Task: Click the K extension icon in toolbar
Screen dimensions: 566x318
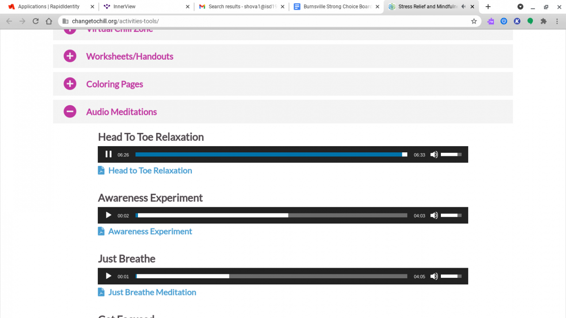Action: (x=517, y=21)
